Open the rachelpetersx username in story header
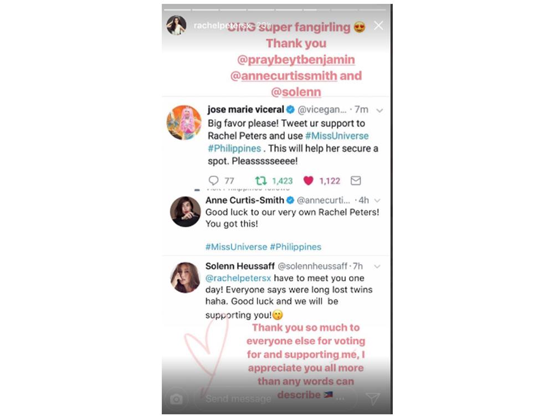Screen dimensions: 554x416 point(223,26)
